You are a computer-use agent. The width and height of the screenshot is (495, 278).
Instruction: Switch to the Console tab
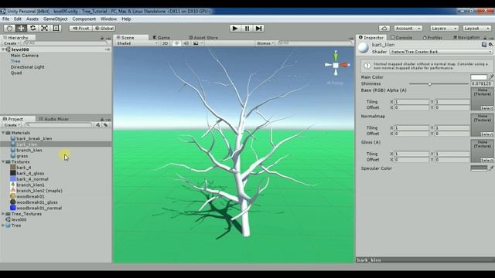coord(401,38)
